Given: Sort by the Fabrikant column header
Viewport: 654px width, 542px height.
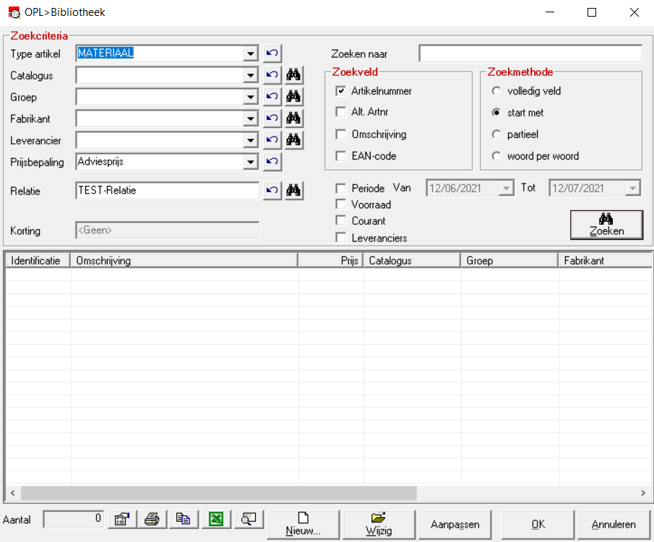Looking at the screenshot, I should tap(605, 261).
